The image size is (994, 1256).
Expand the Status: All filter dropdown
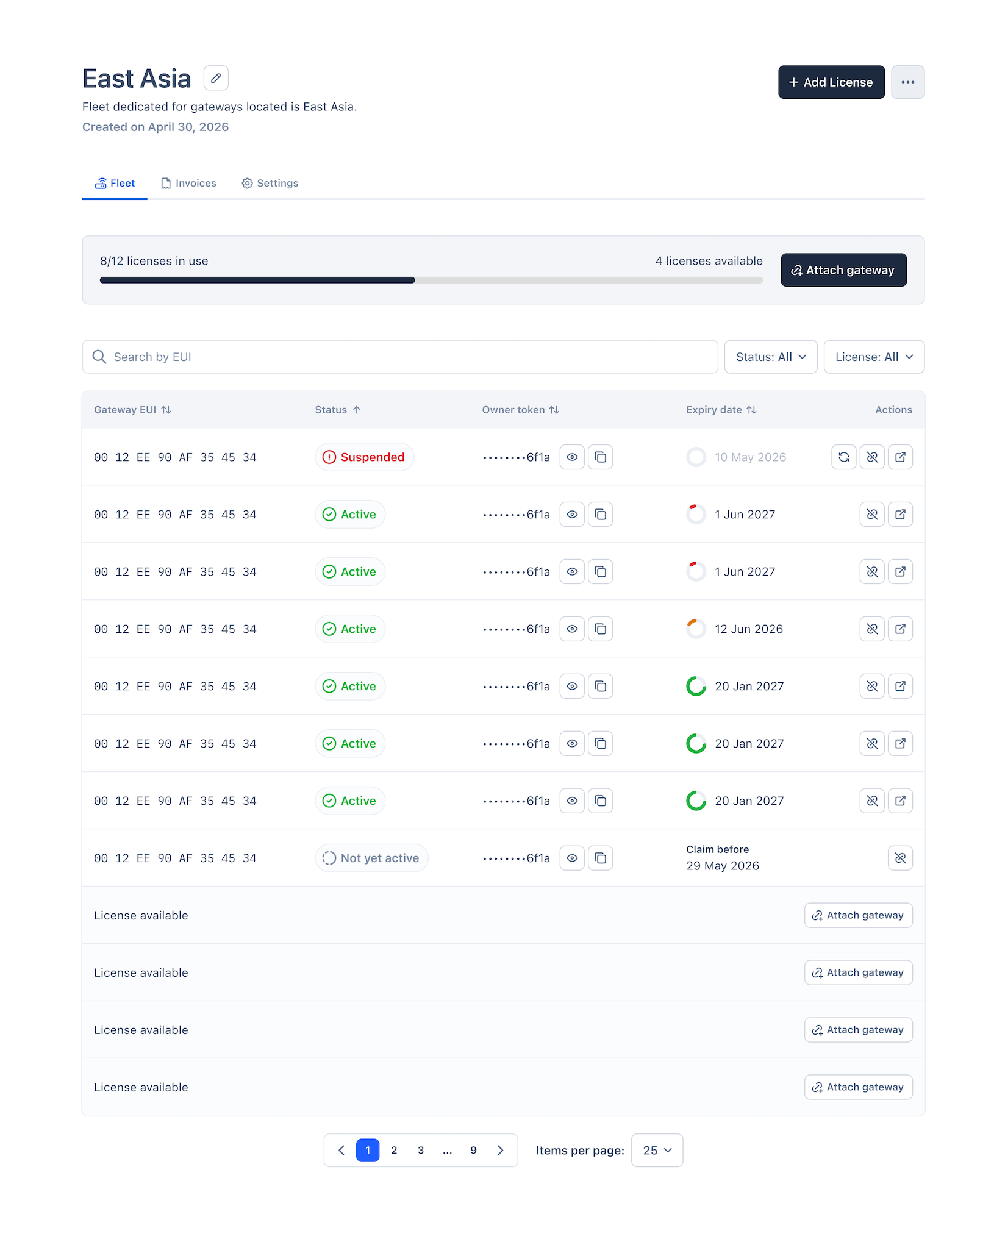pyautogui.click(x=771, y=357)
